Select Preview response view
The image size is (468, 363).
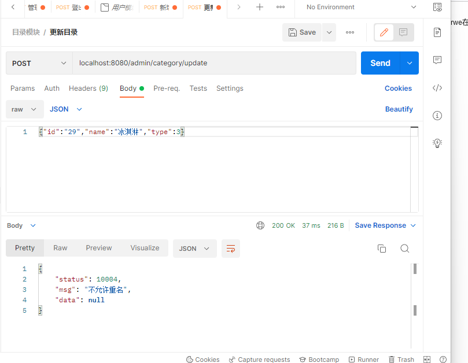click(x=99, y=248)
